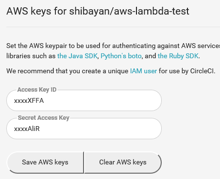Open the Java SDK link

(x=77, y=56)
